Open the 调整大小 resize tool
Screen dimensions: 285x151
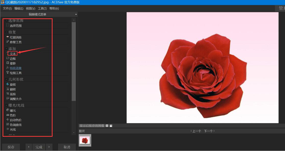pos(16,99)
